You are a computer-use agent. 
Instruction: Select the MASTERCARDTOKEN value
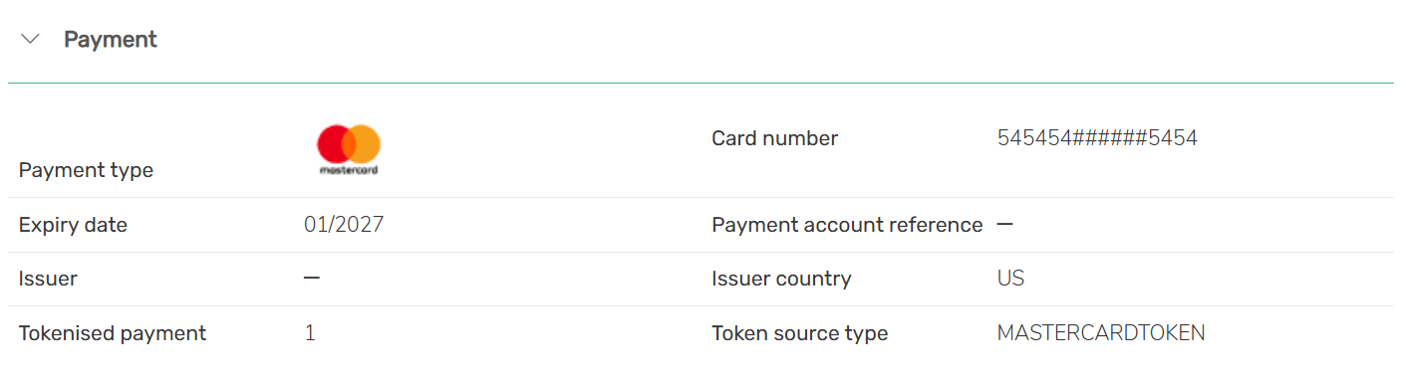(1101, 333)
